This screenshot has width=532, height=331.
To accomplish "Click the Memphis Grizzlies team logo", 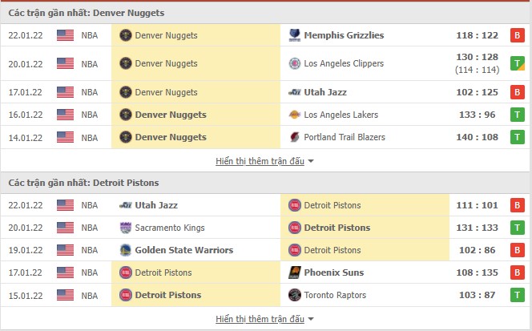I will tap(295, 35).
